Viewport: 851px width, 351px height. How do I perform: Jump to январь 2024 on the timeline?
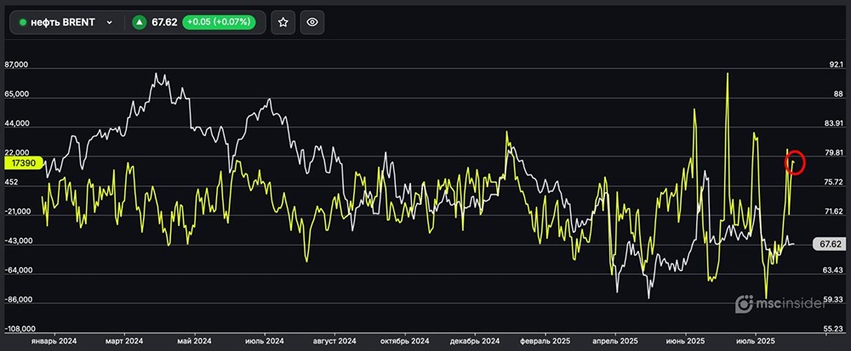54,341
